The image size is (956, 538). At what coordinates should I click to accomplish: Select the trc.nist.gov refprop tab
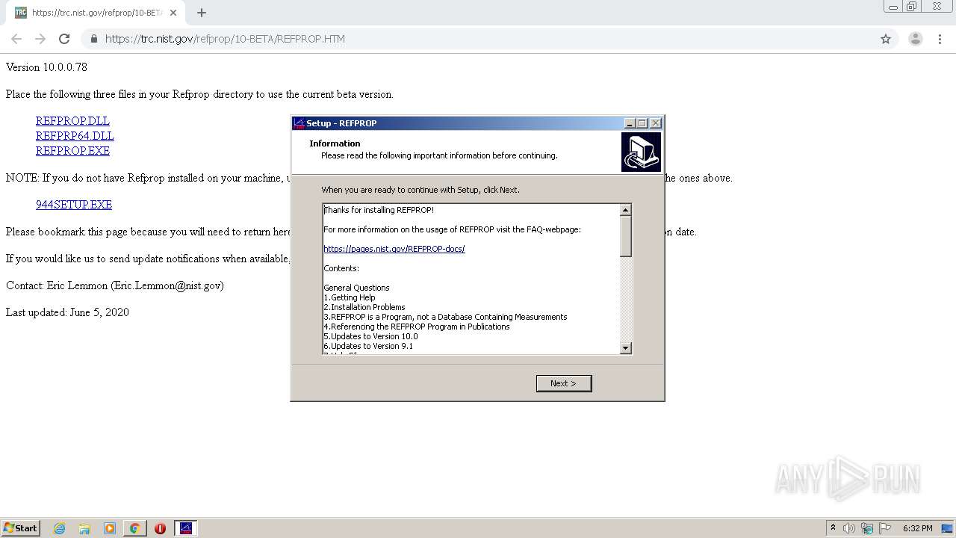click(x=96, y=13)
